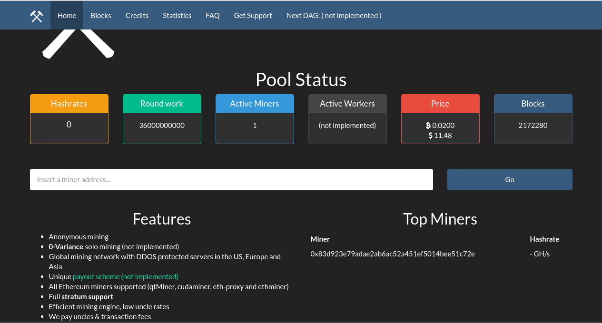
Task: Open the Credits page
Action: pos(137,15)
